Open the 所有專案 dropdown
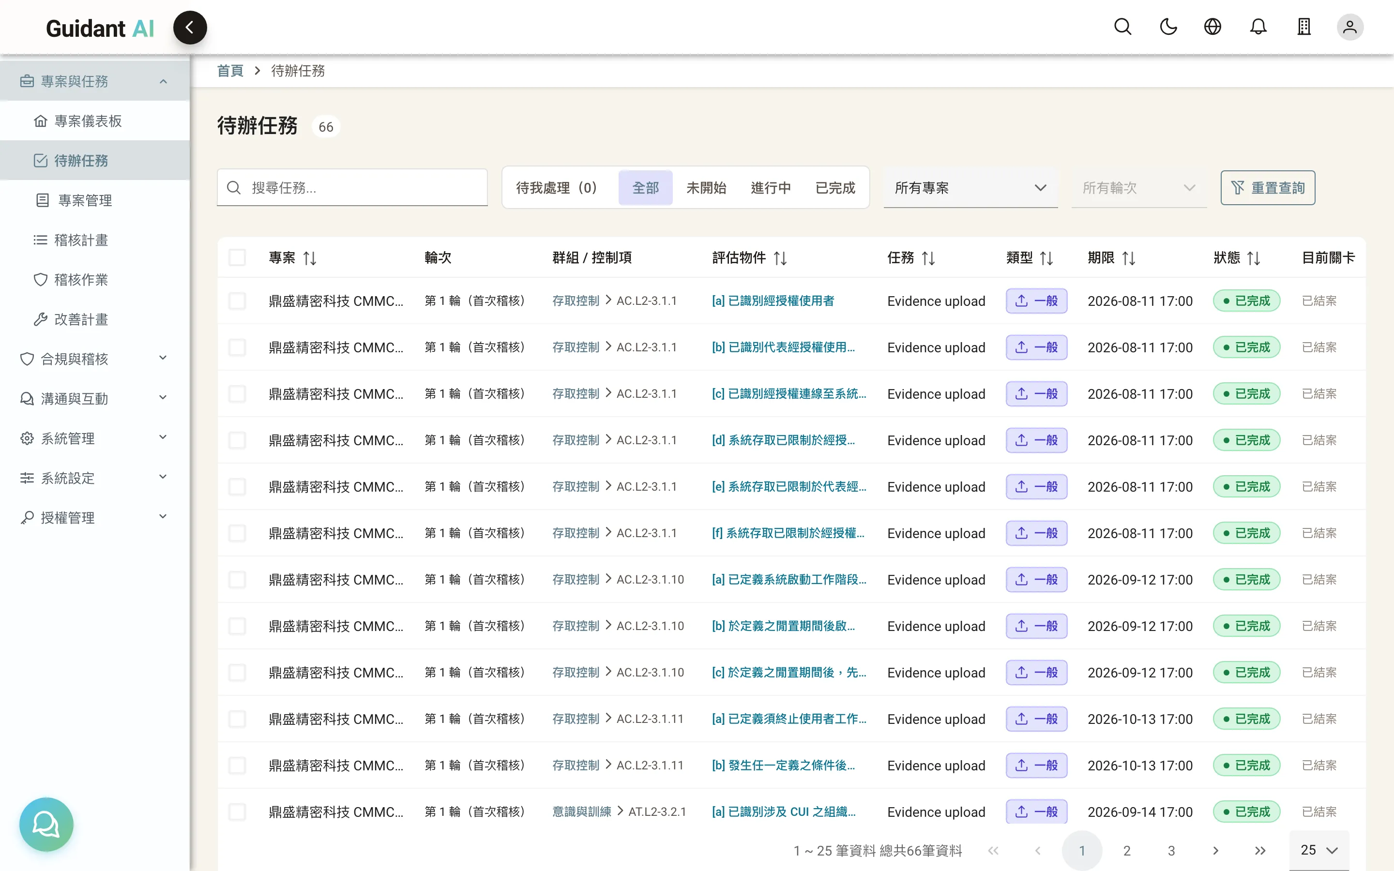This screenshot has width=1394, height=871. click(970, 188)
